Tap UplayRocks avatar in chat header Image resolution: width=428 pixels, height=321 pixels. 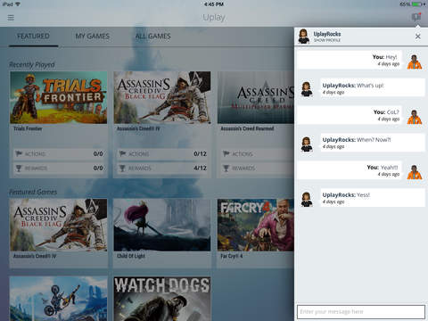[304, 37]
